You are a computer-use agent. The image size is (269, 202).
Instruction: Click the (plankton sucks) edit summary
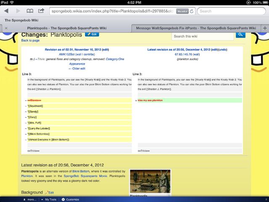click(x=187, y=59)
